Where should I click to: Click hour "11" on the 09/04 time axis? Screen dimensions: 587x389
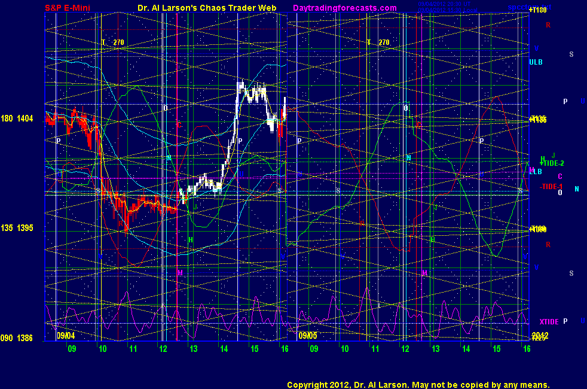pyautogui.click(x=133, y=349)
